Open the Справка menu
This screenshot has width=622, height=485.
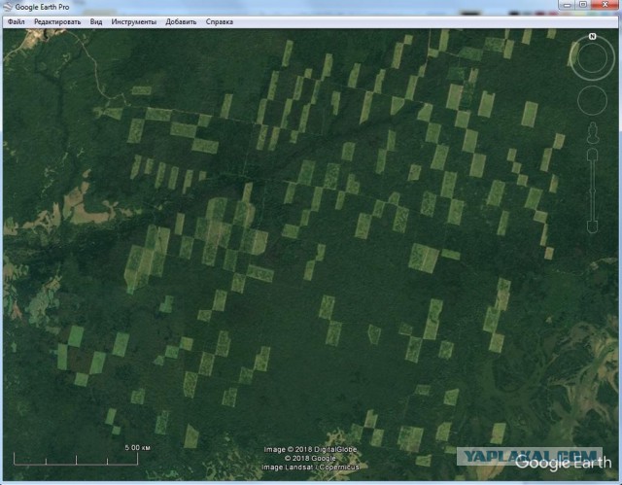(220, 21)
